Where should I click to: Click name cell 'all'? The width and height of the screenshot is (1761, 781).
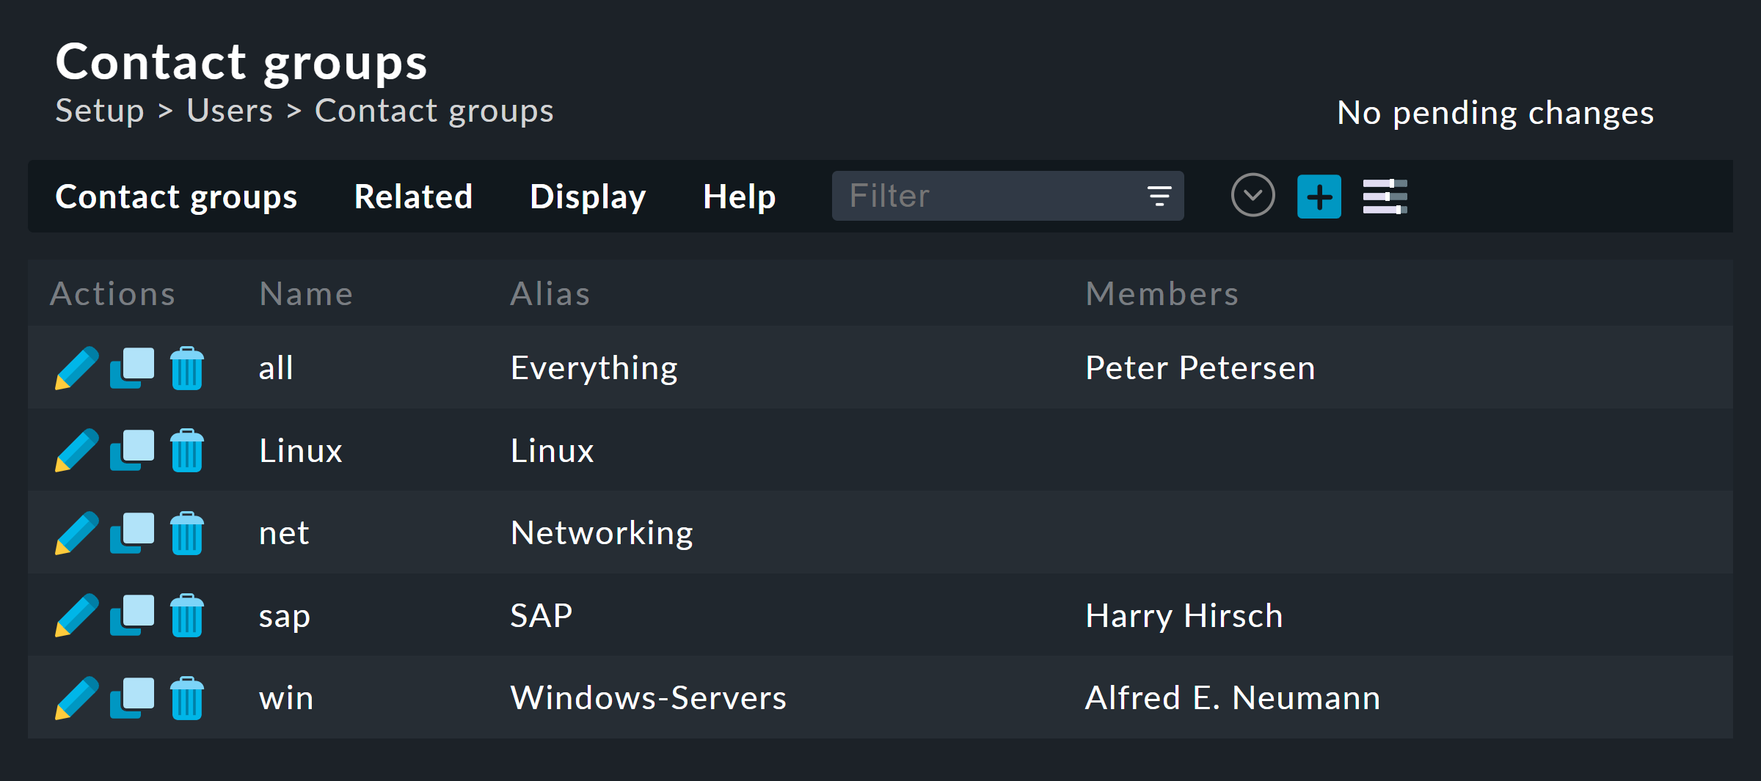pyautogui.click(x=276, y=367)
